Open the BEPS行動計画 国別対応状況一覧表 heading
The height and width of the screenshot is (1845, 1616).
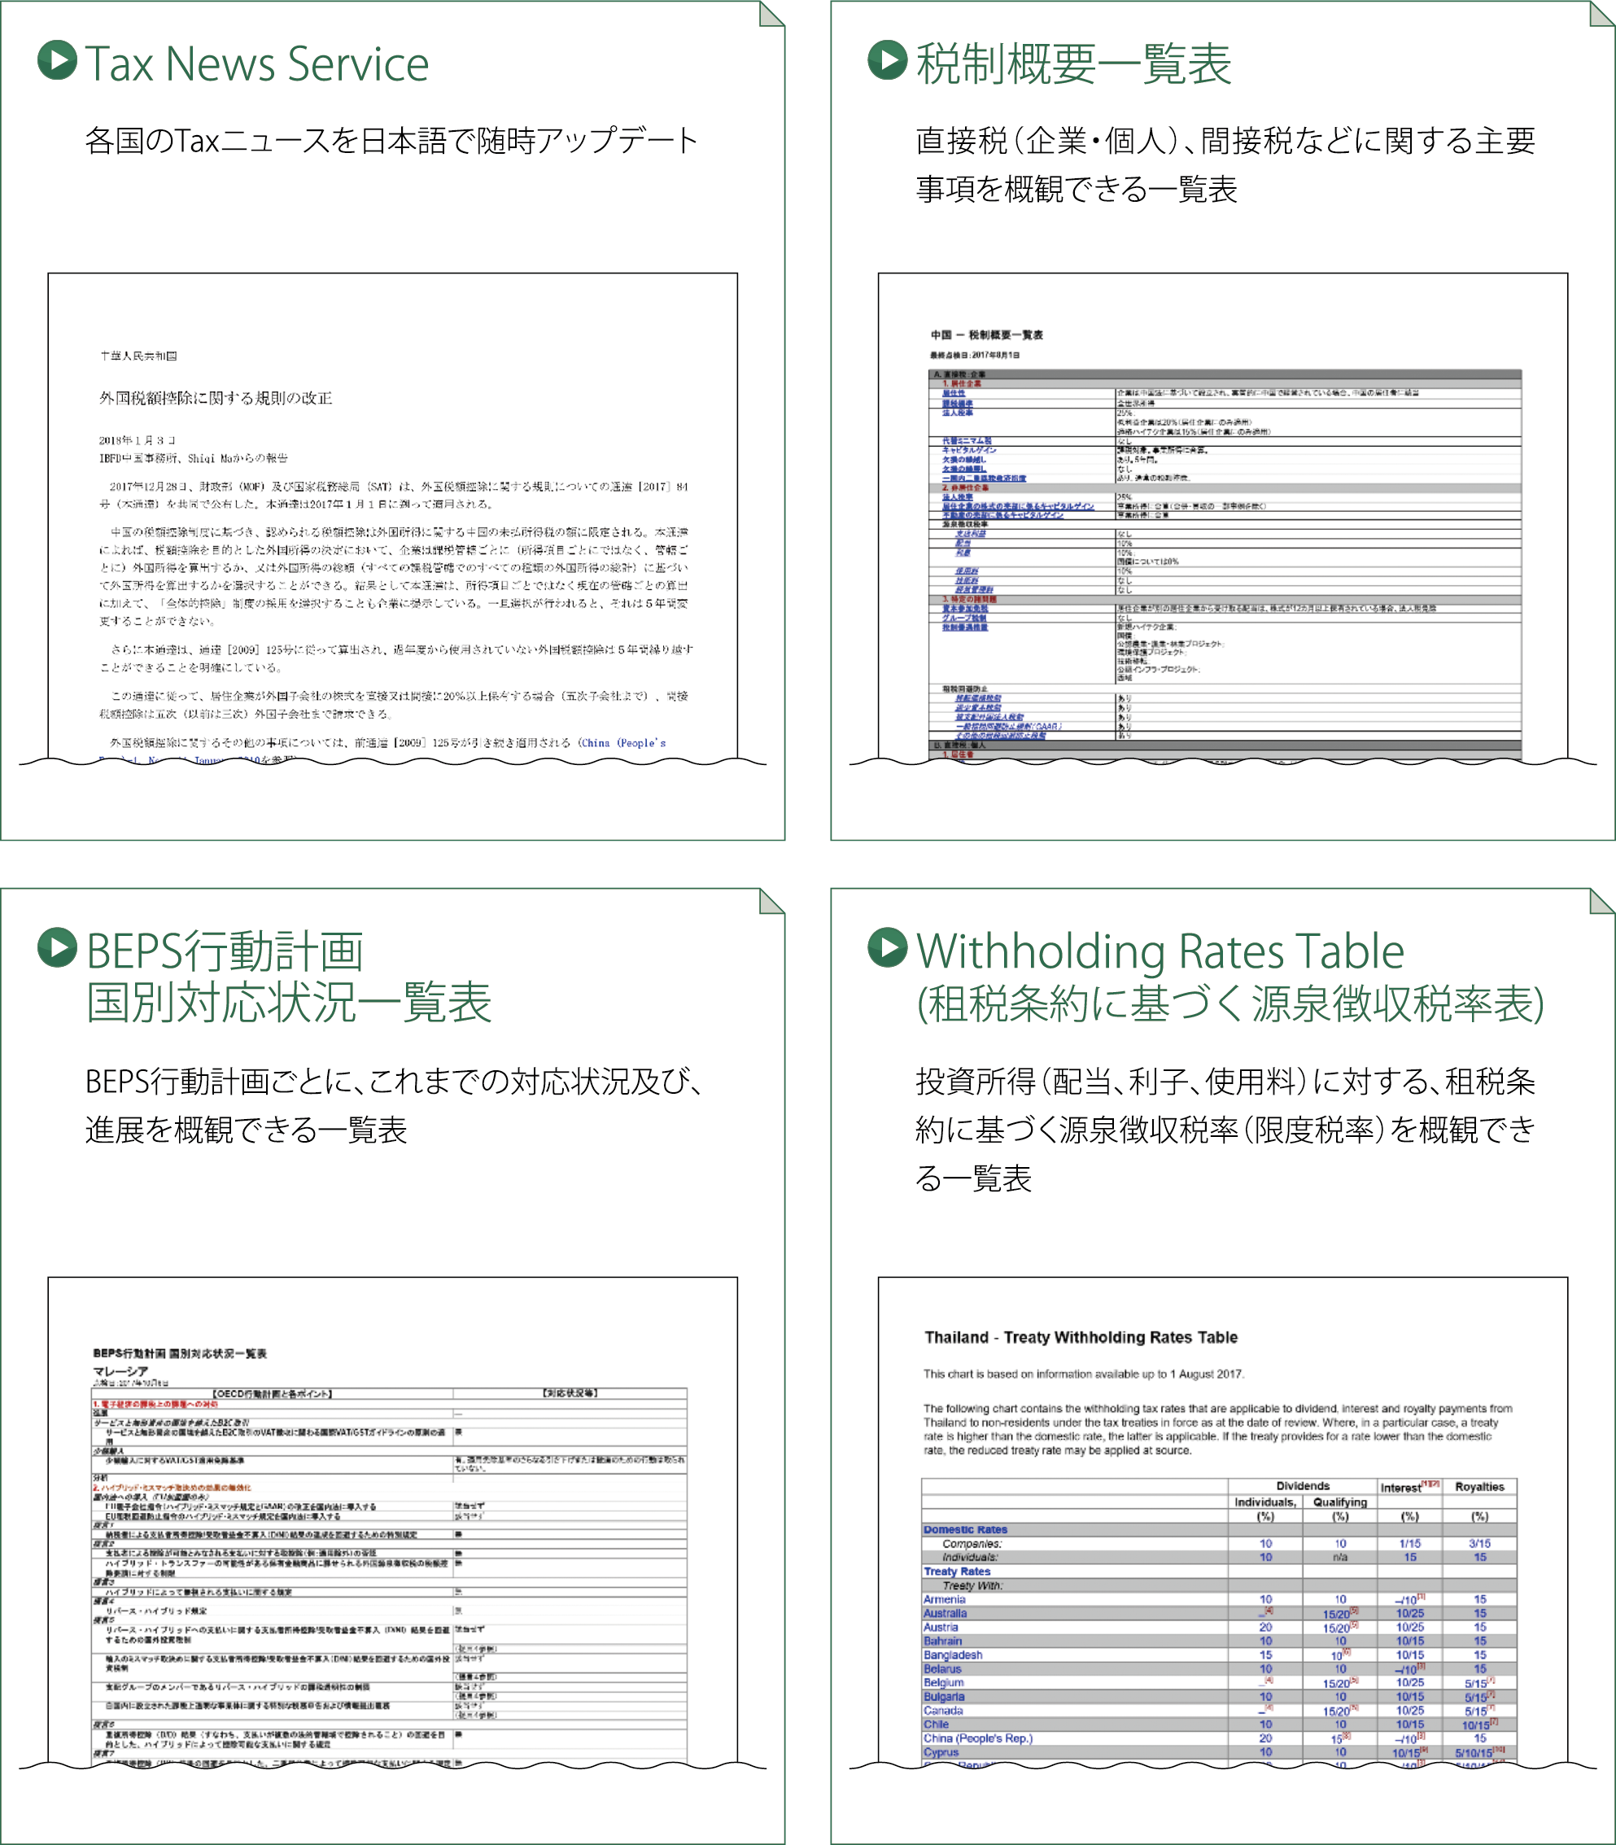[289, 977]
